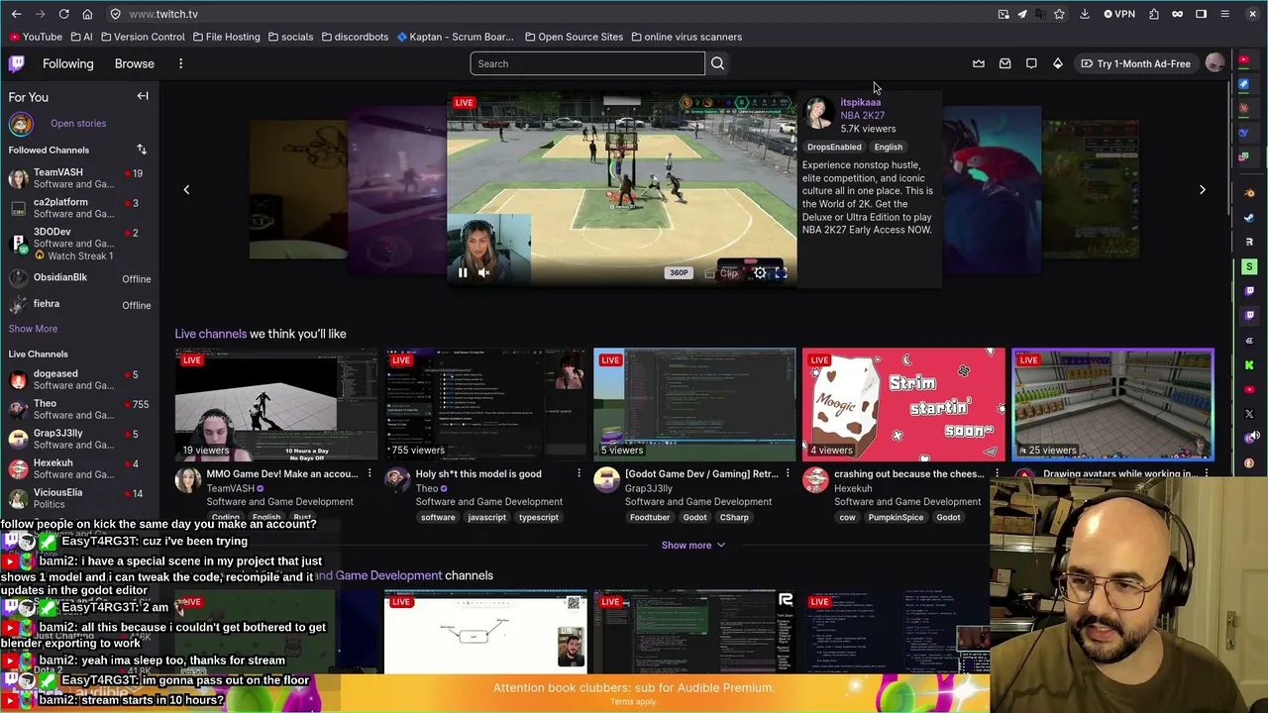The height and width of the screenshot is (713, 1268).
Task: Open the Browse tab
Action: [134, 63]
